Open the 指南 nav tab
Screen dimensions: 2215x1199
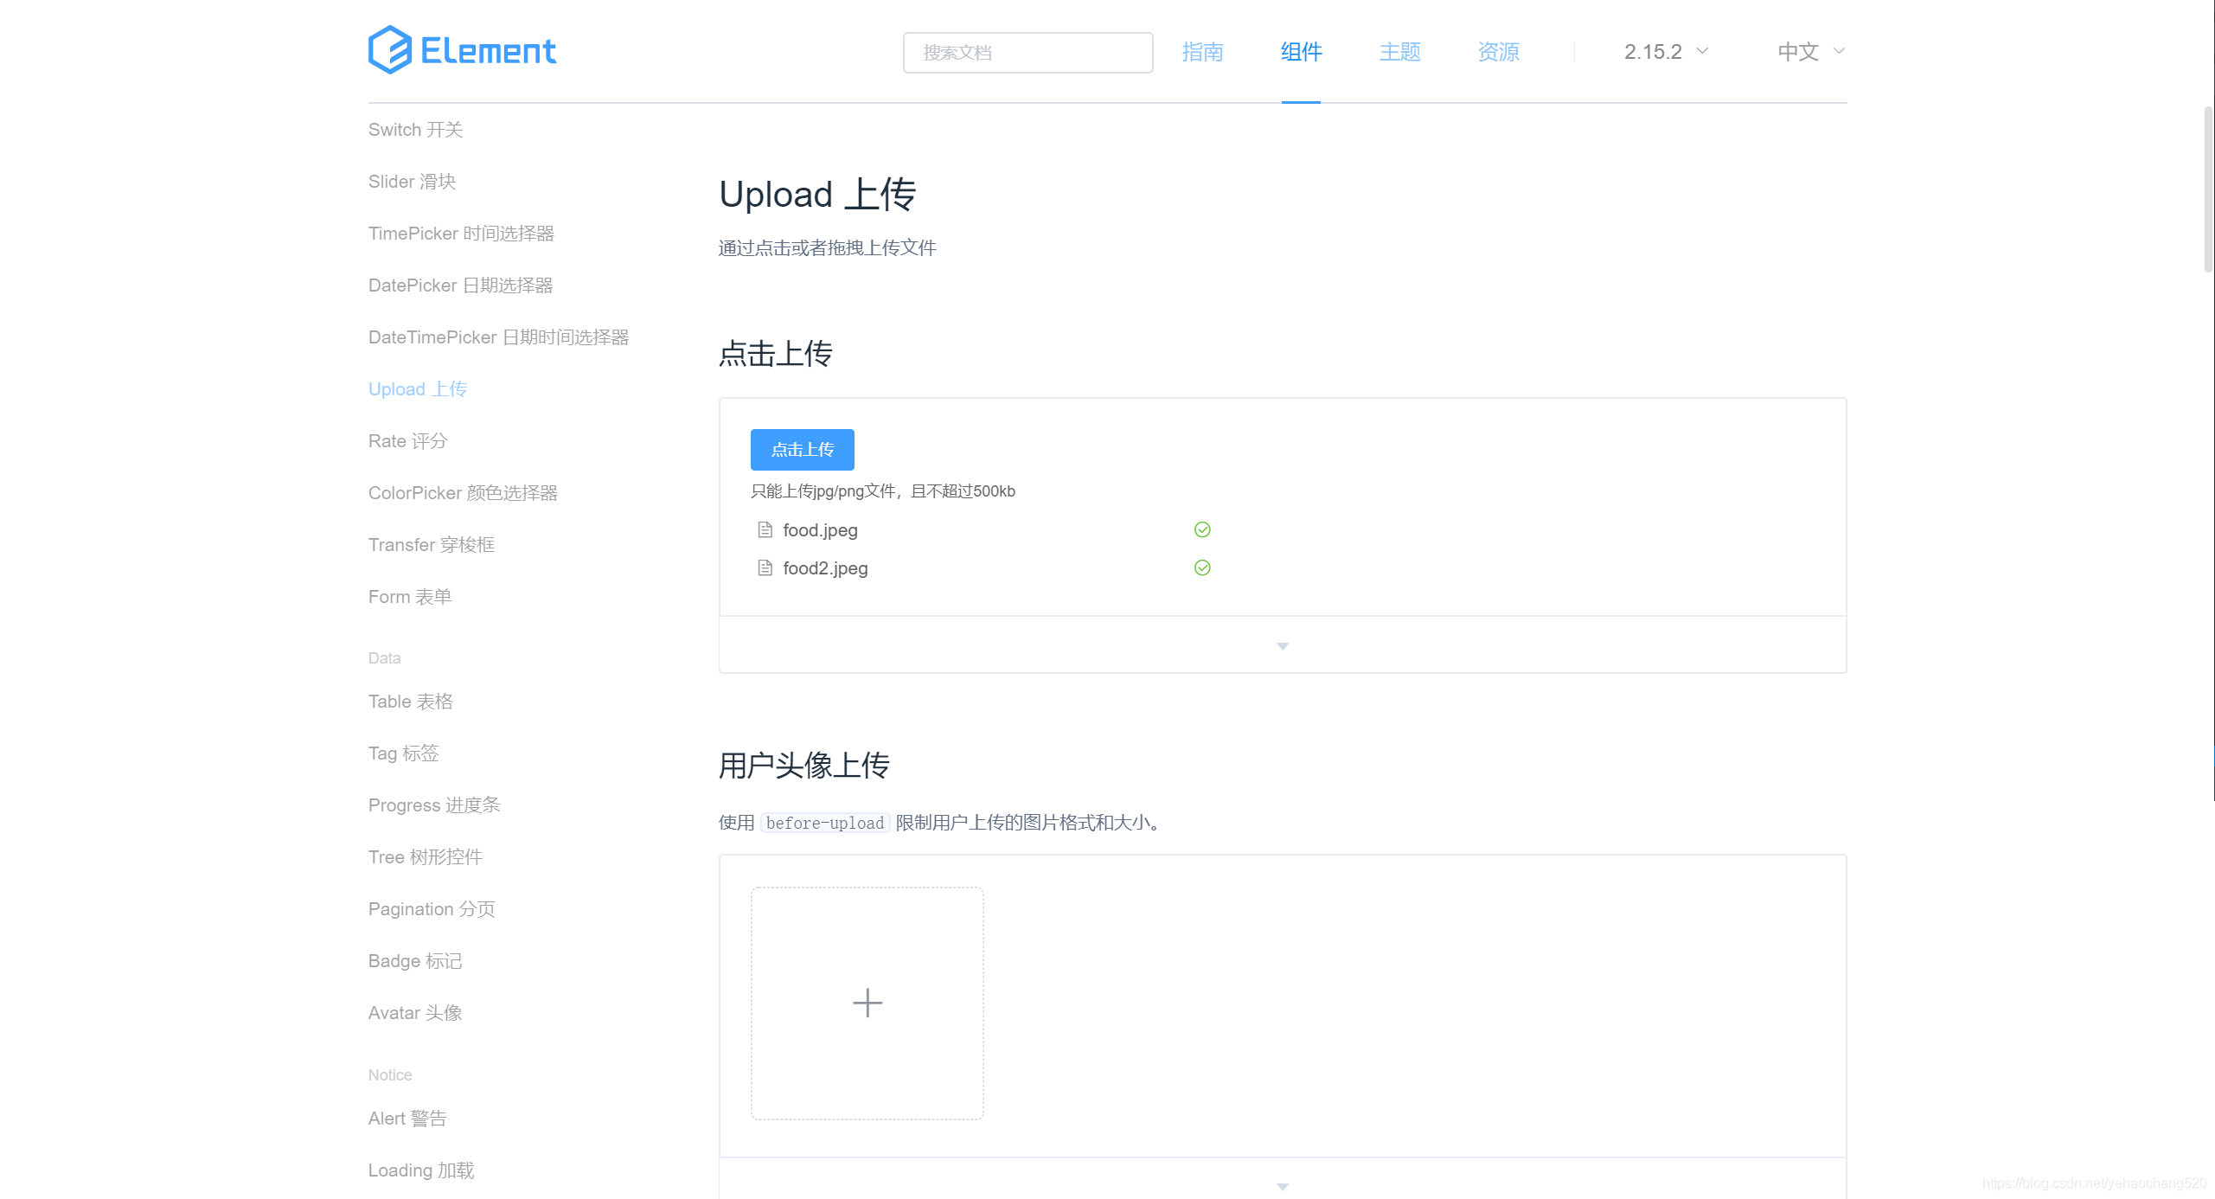[x=1202, y=52]
